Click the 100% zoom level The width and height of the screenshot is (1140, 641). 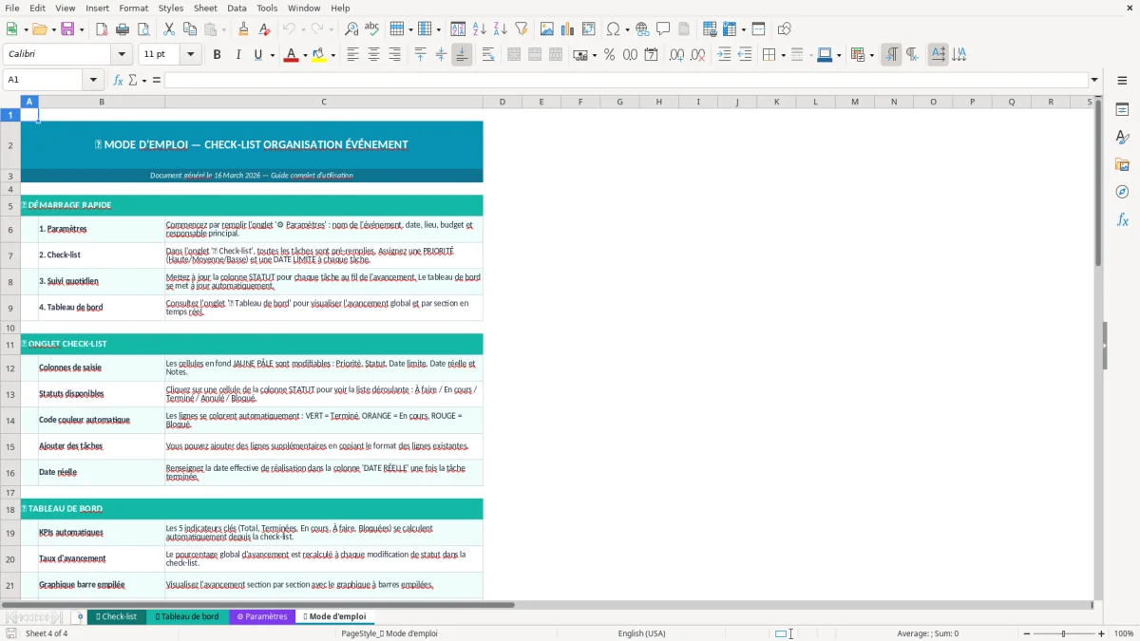(1124, 633)
